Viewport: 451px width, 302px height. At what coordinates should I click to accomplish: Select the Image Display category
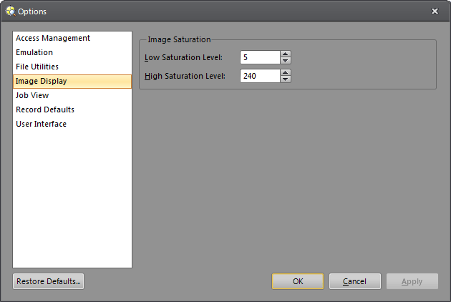[41, 81]
